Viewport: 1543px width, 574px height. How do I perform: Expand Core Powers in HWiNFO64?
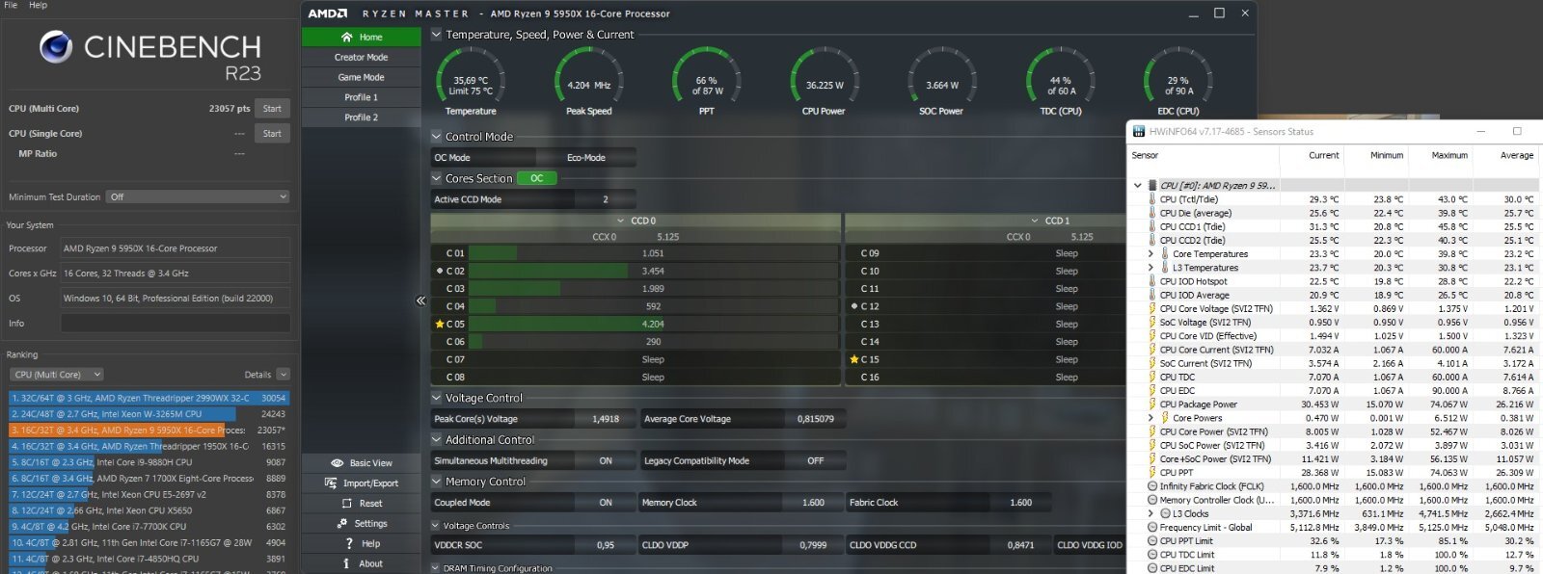coord(1150,418)
